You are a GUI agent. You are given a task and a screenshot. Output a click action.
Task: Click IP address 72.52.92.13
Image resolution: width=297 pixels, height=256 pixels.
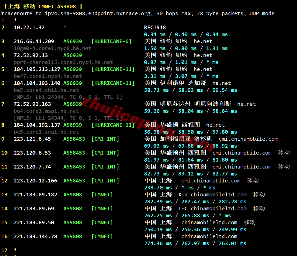click(x=31, y=55)
